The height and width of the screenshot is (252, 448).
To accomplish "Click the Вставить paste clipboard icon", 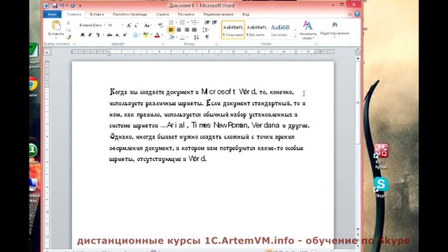I will [56, 25].
